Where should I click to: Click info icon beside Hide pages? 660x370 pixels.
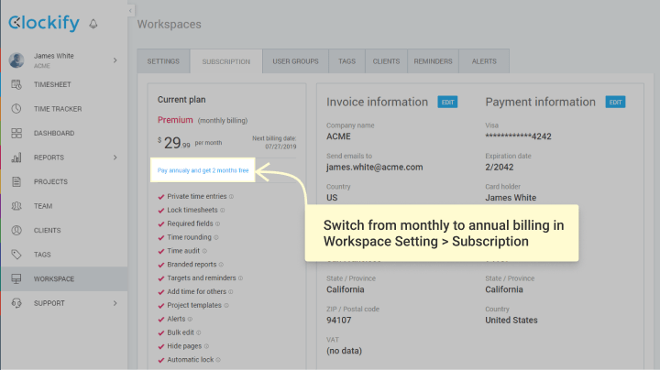[x=206, y=346]
